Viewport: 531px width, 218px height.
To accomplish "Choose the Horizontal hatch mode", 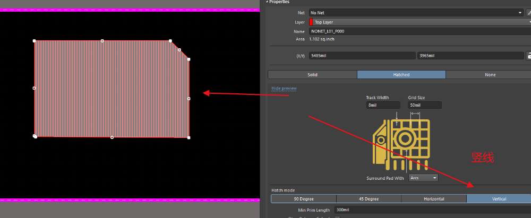I will click(x=434, y=199).
